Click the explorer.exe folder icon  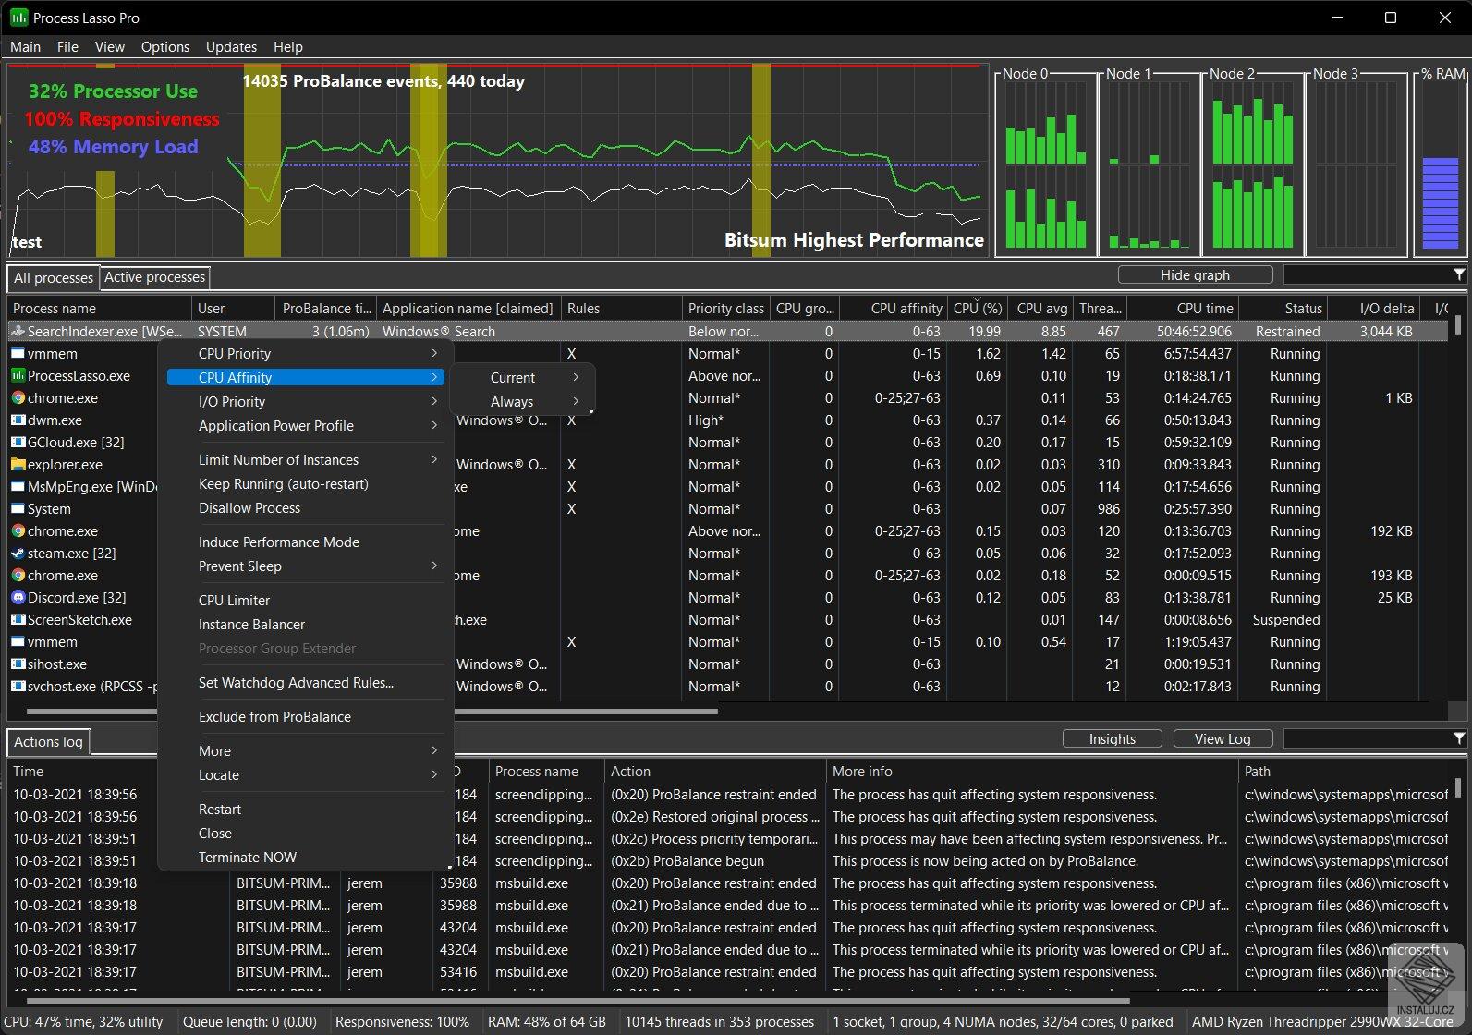[18, 464]
